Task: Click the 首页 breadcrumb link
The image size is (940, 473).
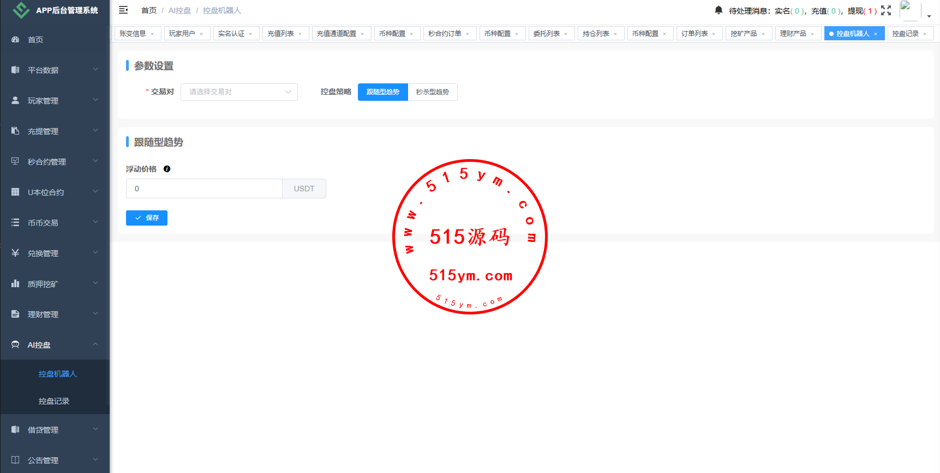Action: (148, 10)
